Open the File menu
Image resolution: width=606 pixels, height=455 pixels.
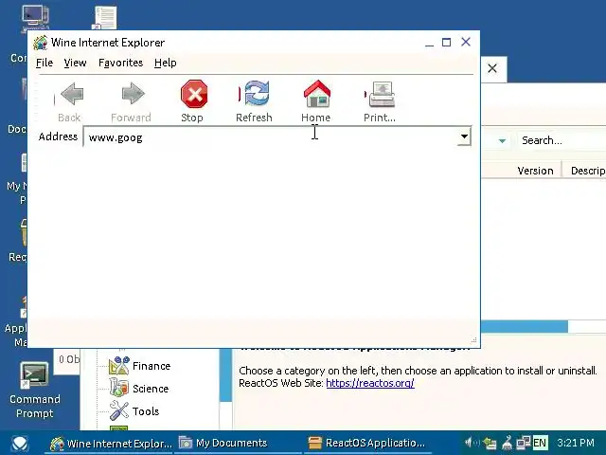tap(45, 63)
